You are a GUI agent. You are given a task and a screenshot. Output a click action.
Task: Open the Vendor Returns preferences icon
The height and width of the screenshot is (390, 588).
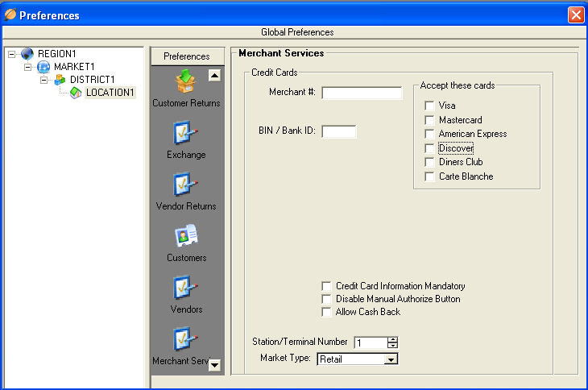pos(185,184)
